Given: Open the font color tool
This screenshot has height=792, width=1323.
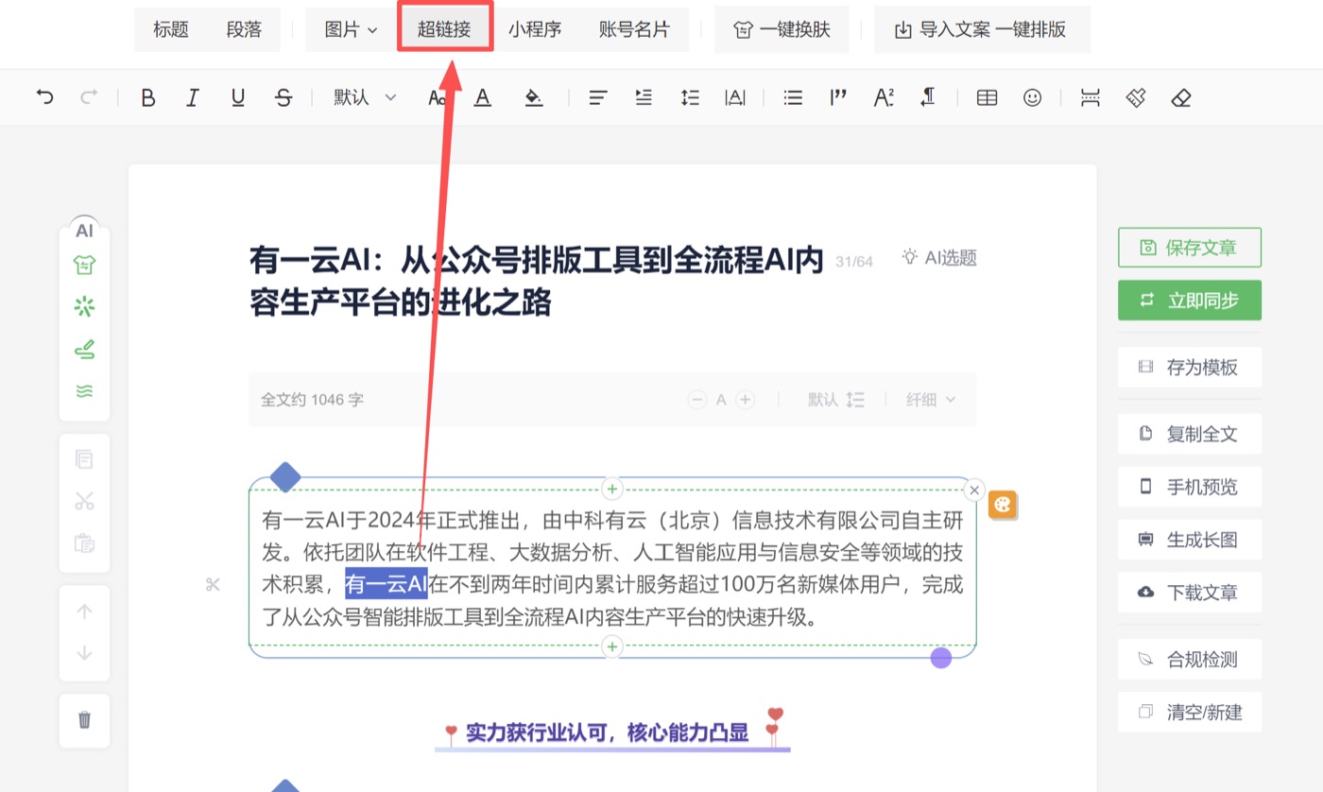Looking at the screenshot, I should (x=483, y=96).
